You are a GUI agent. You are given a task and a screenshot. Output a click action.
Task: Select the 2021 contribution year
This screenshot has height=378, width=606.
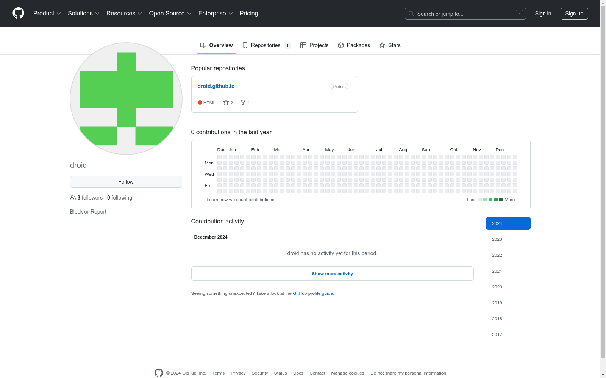coord(508,271)
